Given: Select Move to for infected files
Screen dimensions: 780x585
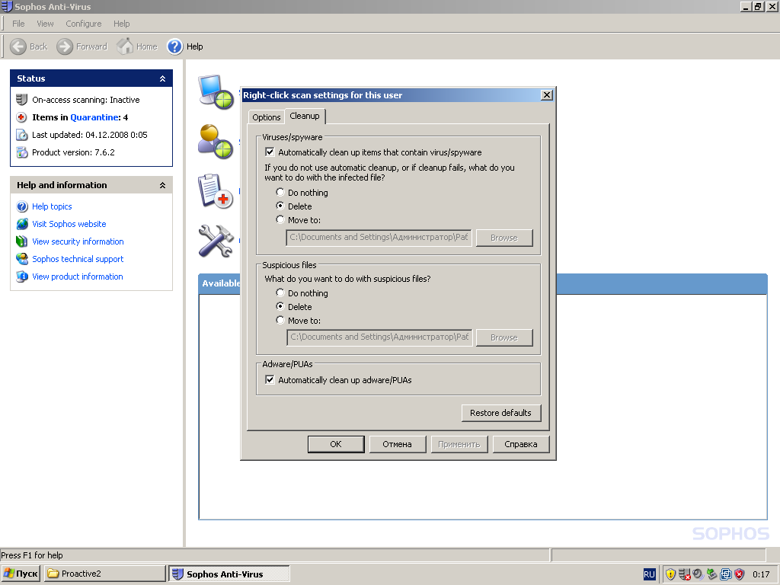Looking at the screenshot, I should [x=280, y=219].
